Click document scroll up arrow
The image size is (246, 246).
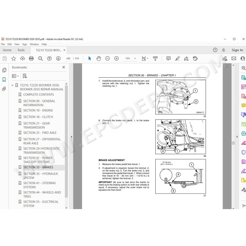(x=233, y=65)
